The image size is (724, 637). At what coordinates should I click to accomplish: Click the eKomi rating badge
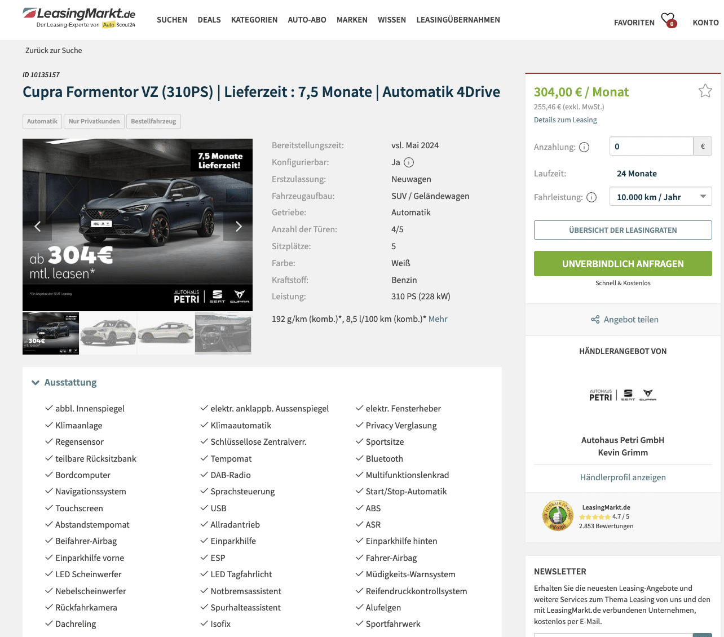click(557, 516)
